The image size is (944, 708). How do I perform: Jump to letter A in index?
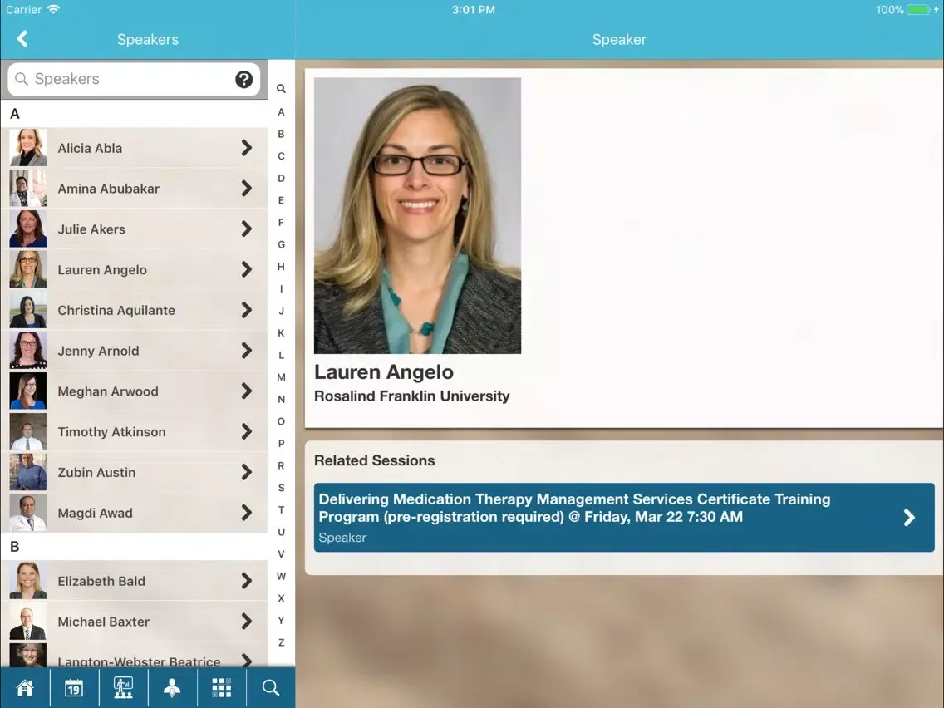281,112
